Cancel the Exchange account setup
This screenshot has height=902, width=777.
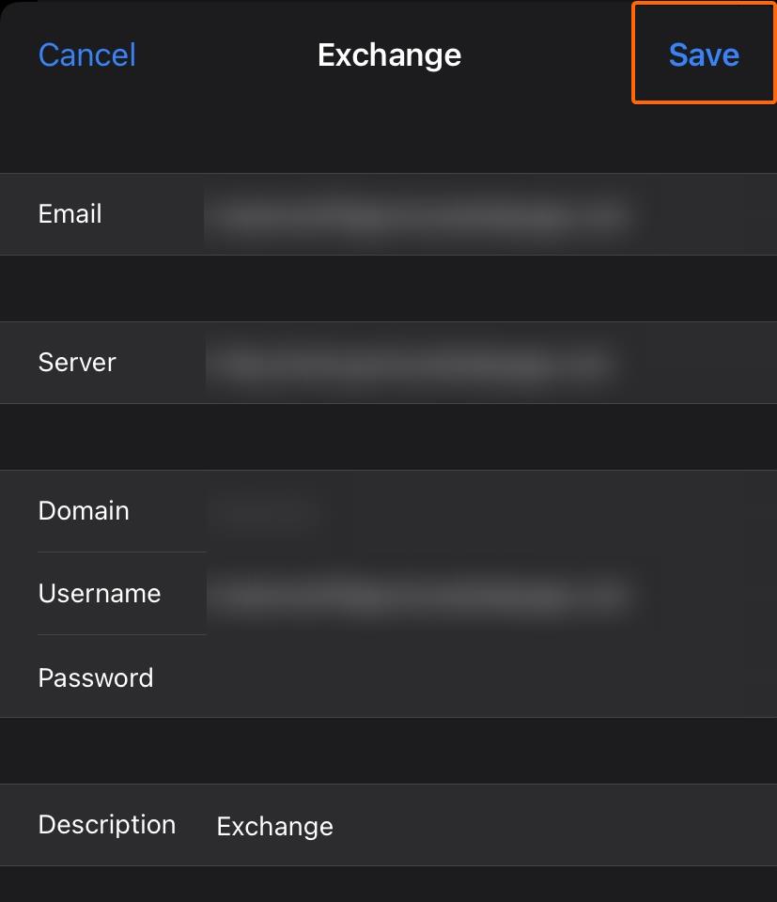coord(86,54)
